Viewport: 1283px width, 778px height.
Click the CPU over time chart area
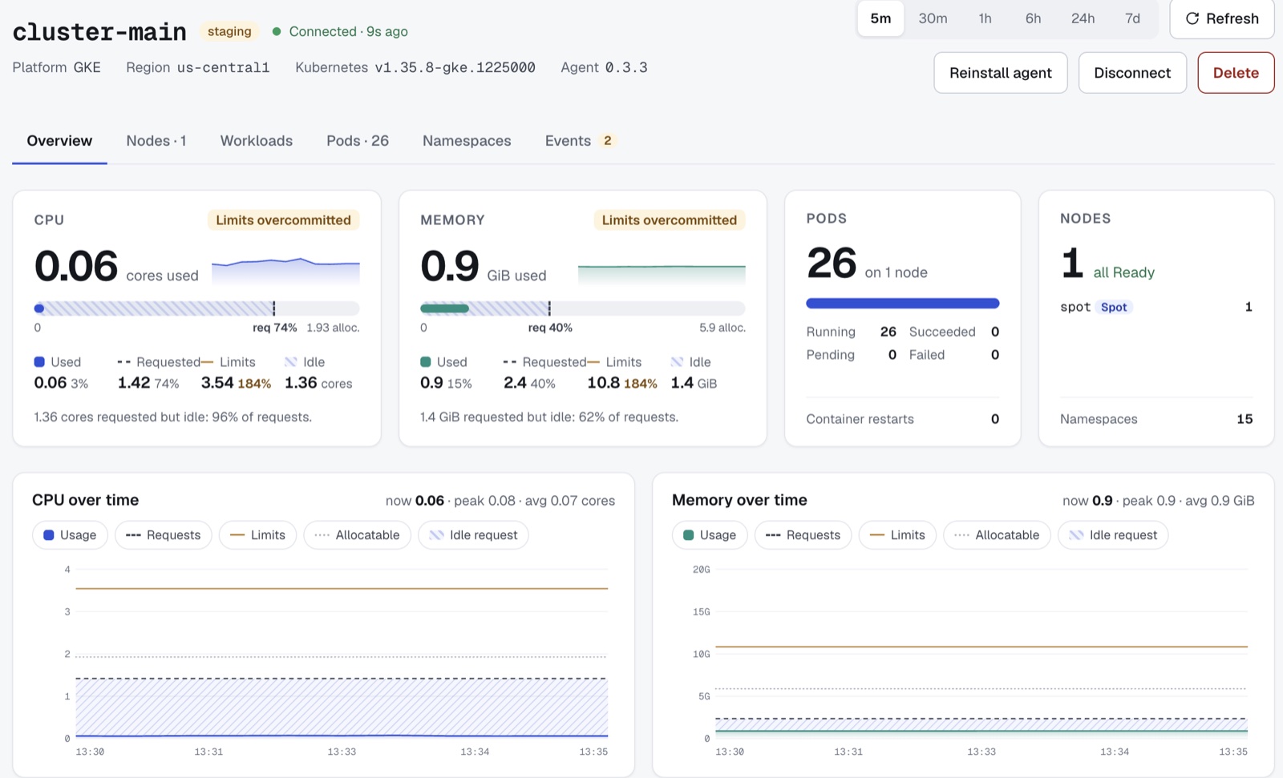pos(342,654)
